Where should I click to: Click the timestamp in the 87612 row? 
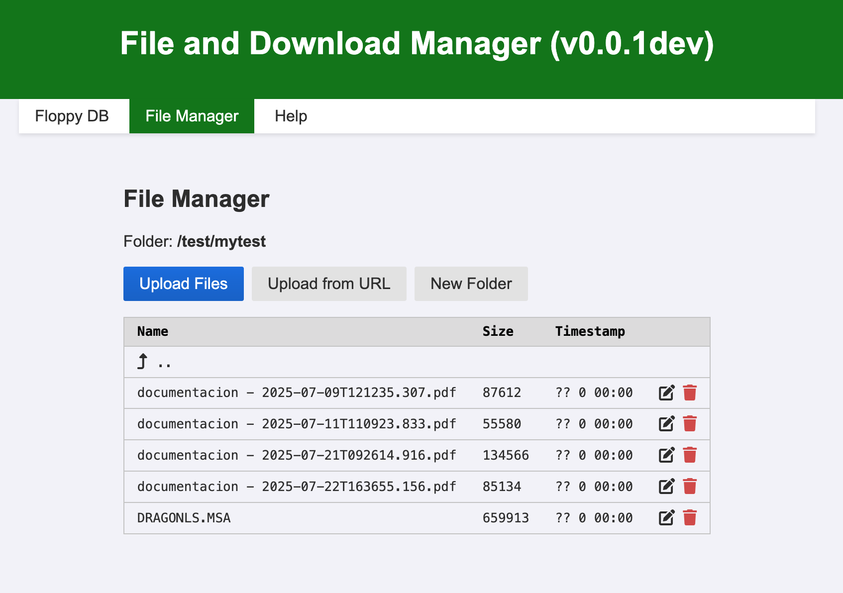tap(594, 393)
